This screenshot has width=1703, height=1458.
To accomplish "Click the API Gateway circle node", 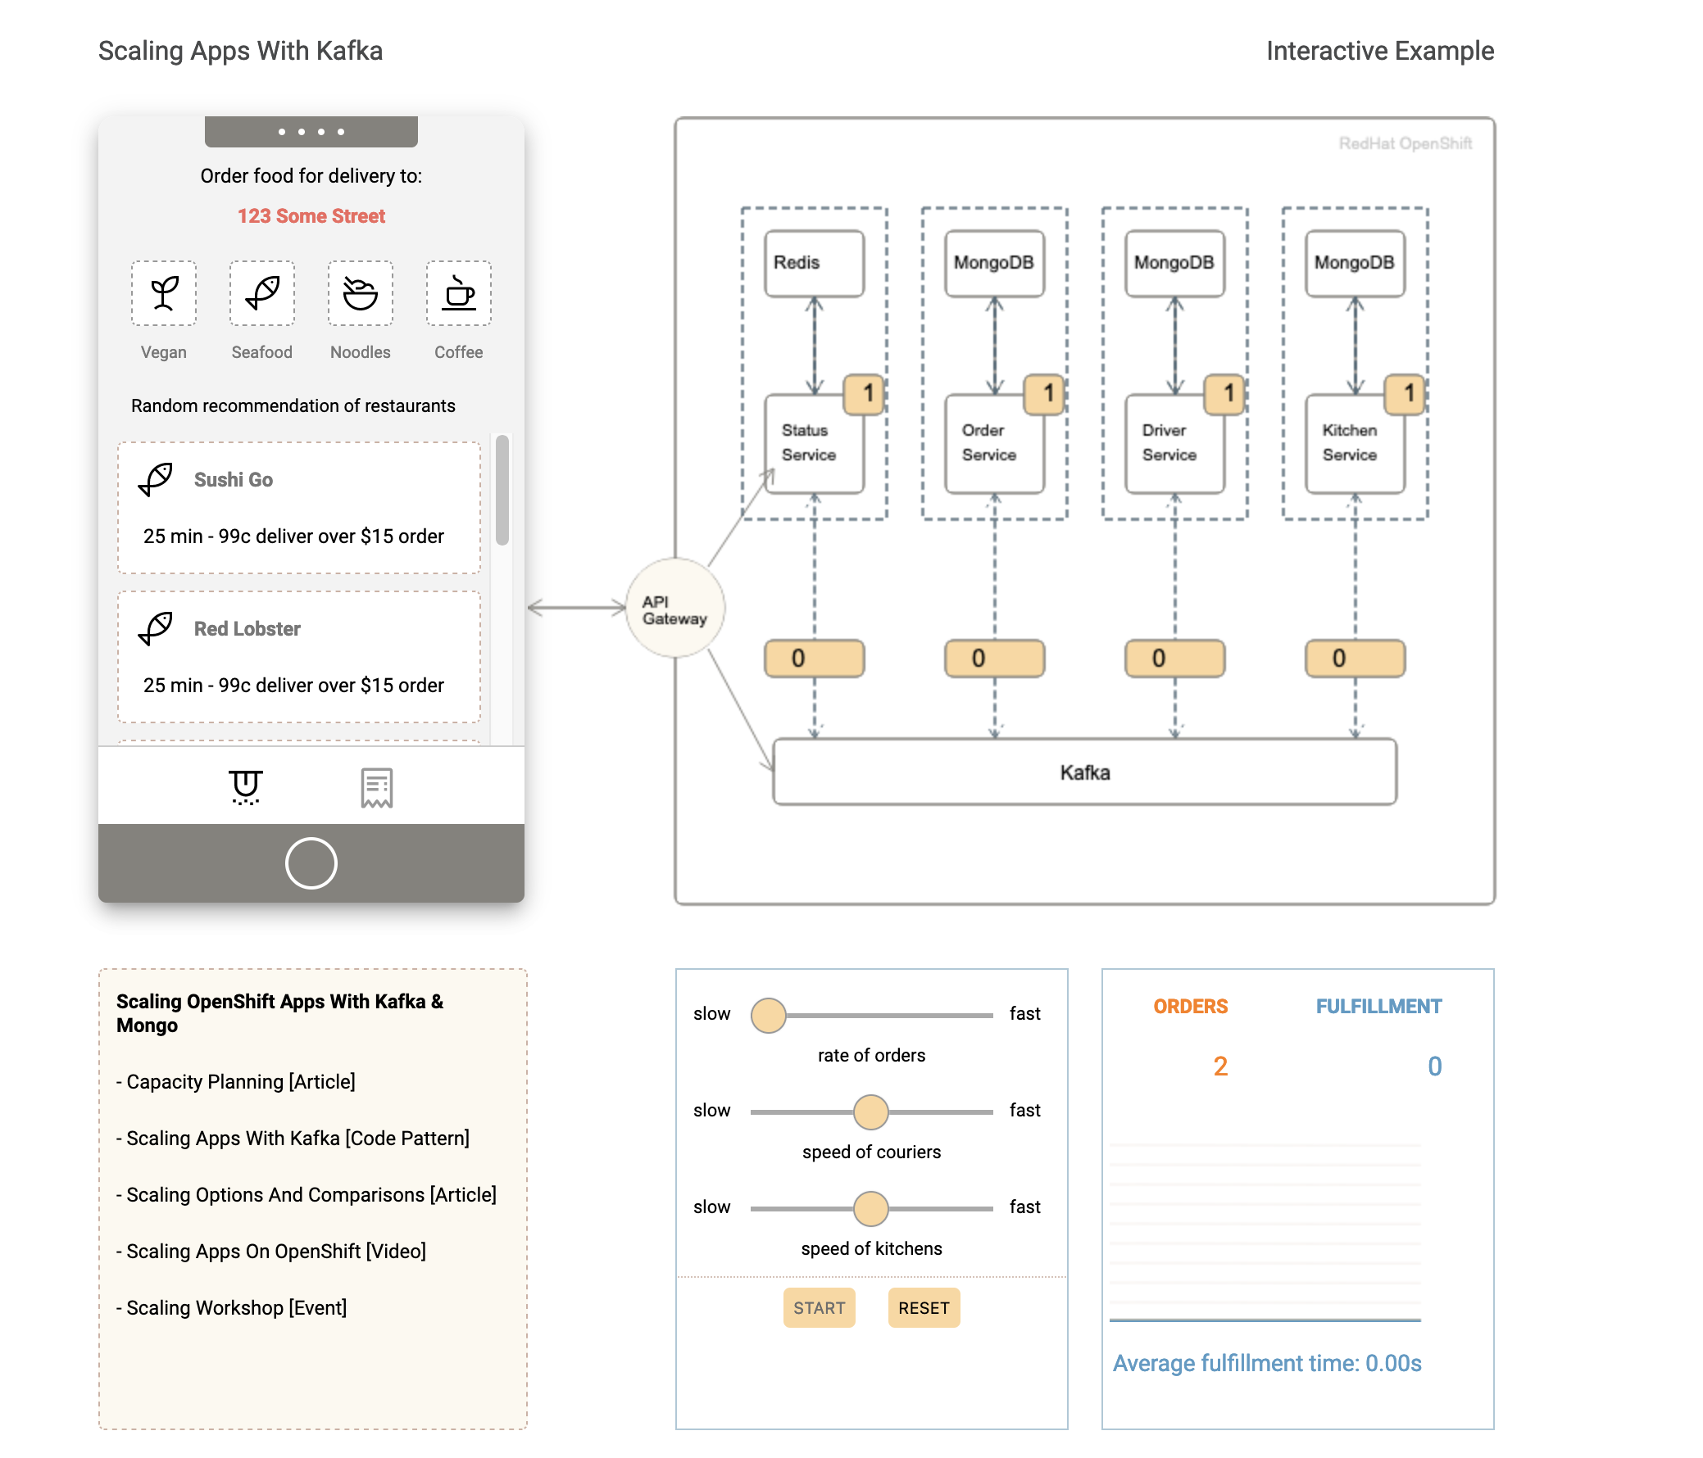I will (x=674, y=609).
